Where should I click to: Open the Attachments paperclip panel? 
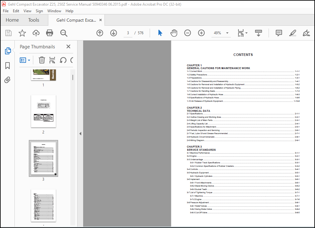[x=8, y=80]
